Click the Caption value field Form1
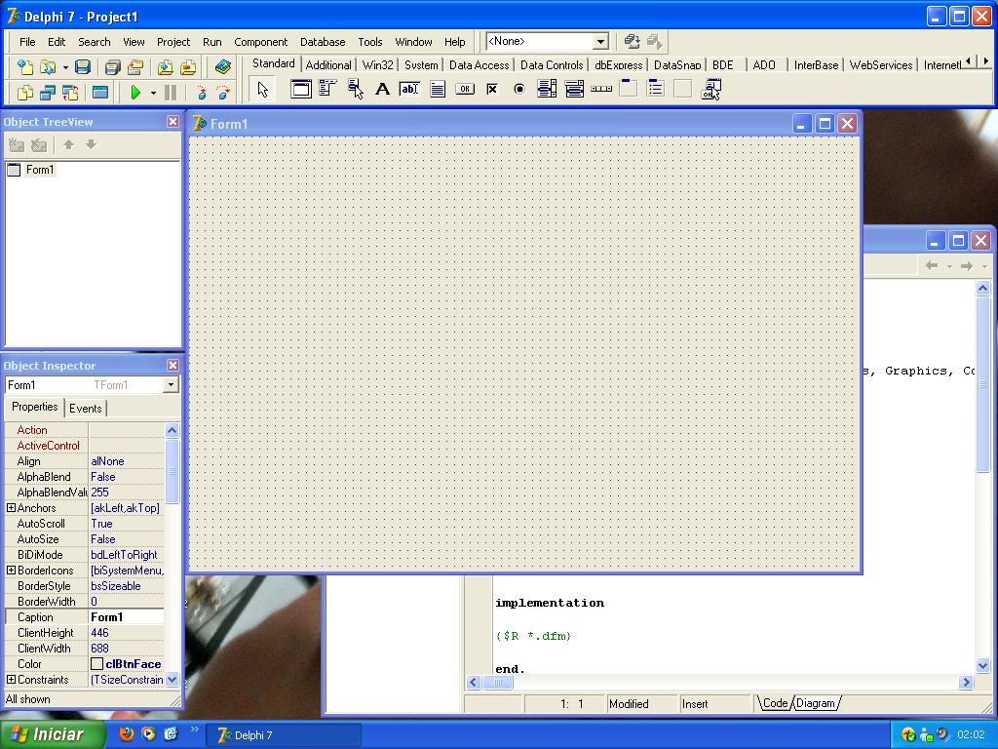Image resolution: width=998 pixels, height=749 pixels. [x=126, y=617]
